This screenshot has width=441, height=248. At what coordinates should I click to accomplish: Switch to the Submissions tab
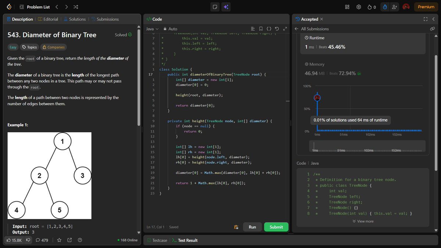tap(105, 19)
